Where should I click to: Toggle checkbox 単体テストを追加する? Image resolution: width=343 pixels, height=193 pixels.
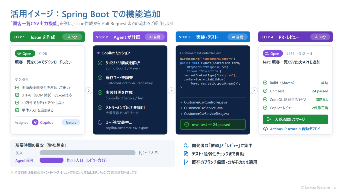[17, 110]
